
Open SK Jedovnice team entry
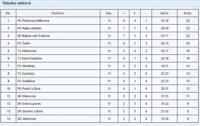click(27, 119)
